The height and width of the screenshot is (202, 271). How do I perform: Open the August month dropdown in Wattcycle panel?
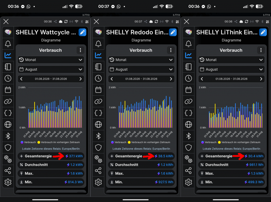(x=51, y=69)
